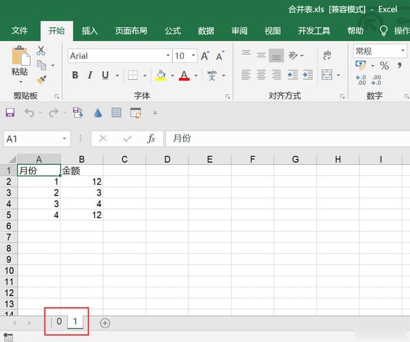410x342 pixels.
Task: Toggle Wrap Text button
Action: (327, 56)
